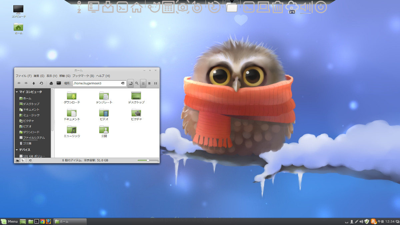Clear the location path field
Image resolution: width=400 pixels, height=225 pixels.
click(x=123, y=83)
